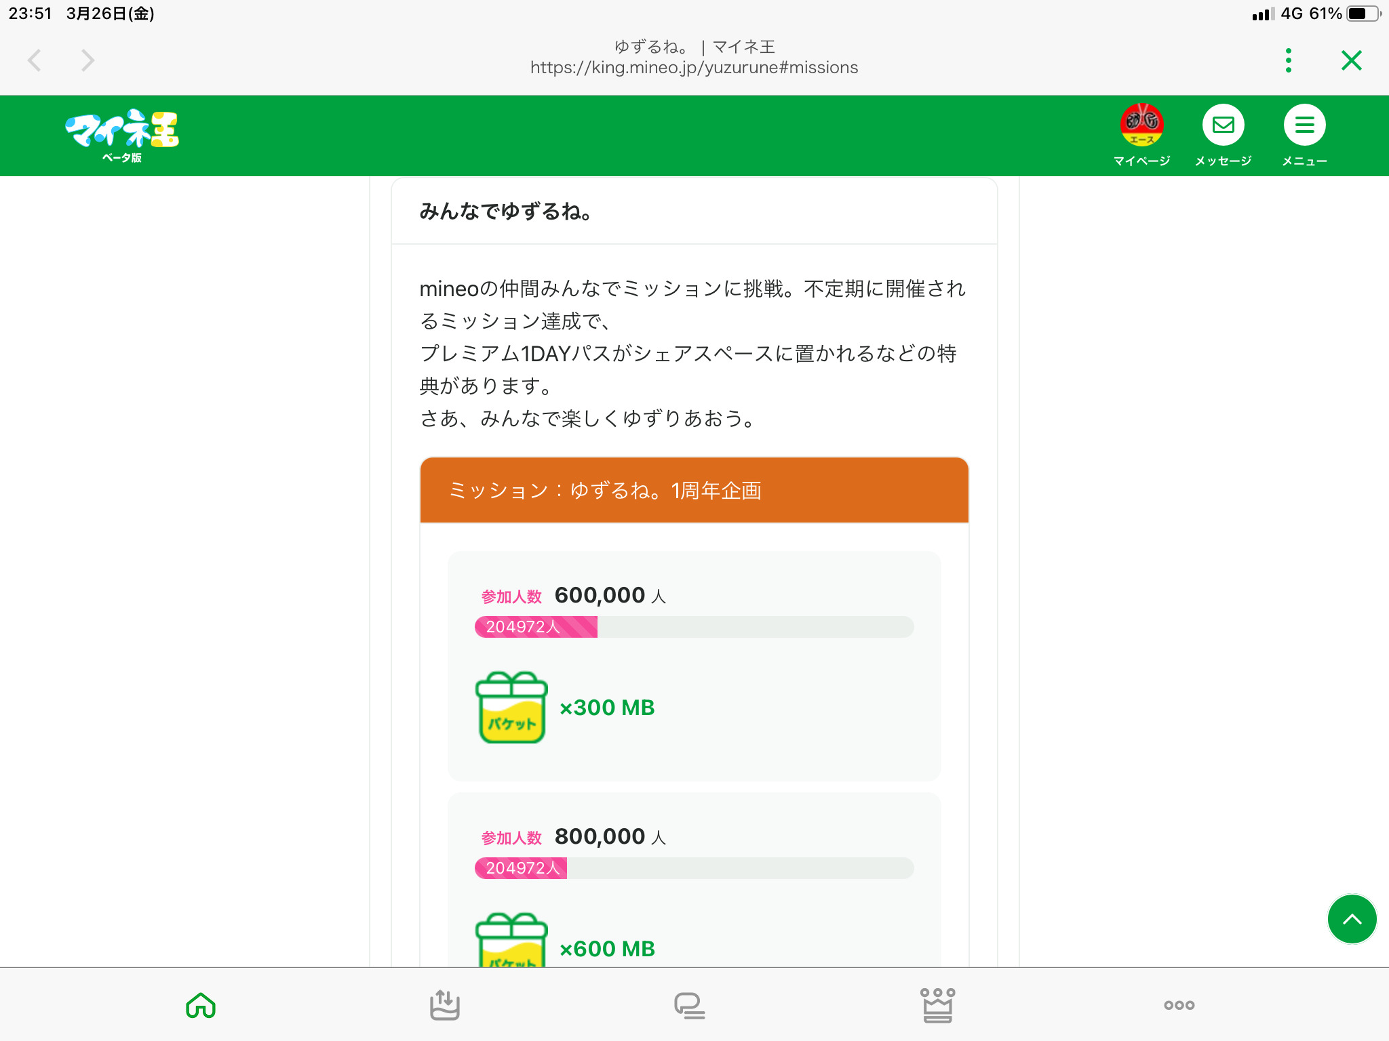The height and width of the screenshot is (1041, 1389).
Task: Tap the crown ranking icon in bottom bar
Action: (x=937, y=1005)
